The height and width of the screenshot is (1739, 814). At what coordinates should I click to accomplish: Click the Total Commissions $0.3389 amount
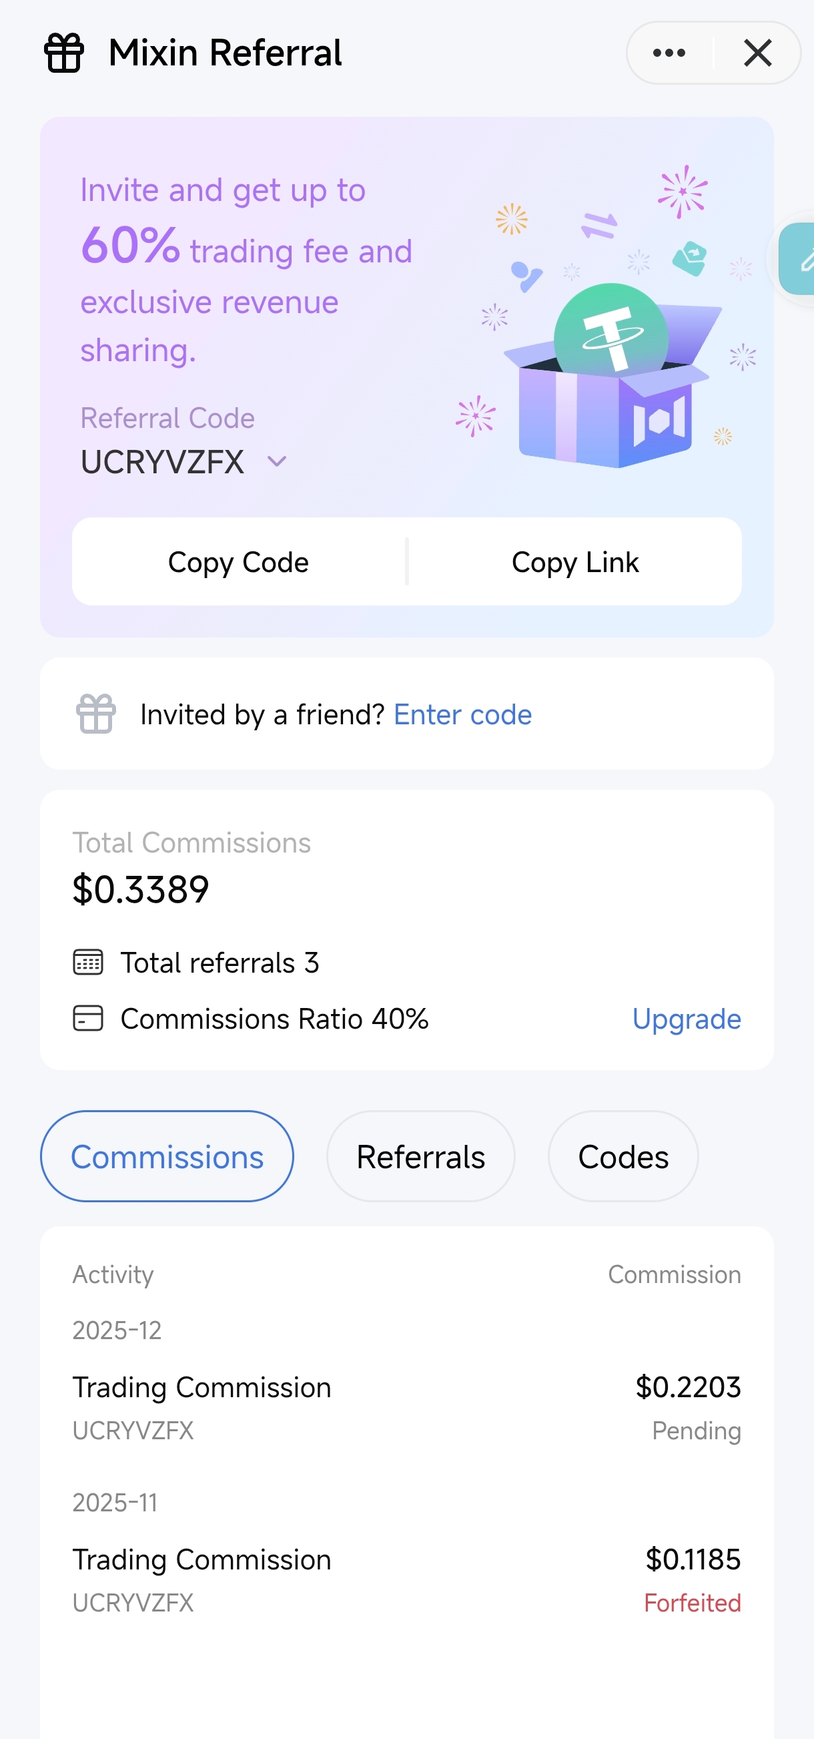click(x=141, y=889)
